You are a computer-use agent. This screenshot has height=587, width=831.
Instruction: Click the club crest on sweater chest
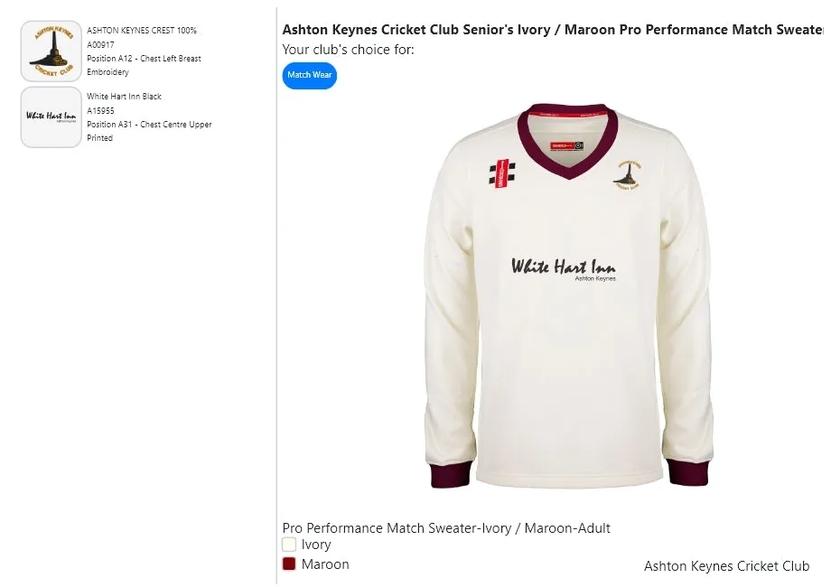[x=628, y=175]
